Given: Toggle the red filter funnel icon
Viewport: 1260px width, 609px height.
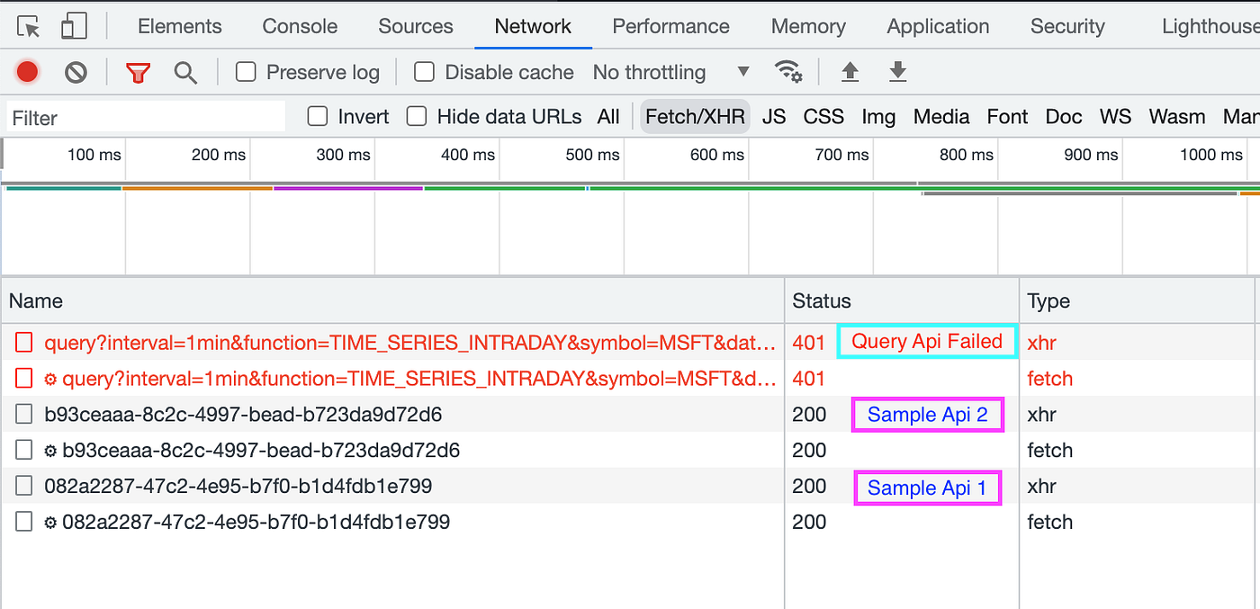Looking at the screenshot, I should click(138, 72).
